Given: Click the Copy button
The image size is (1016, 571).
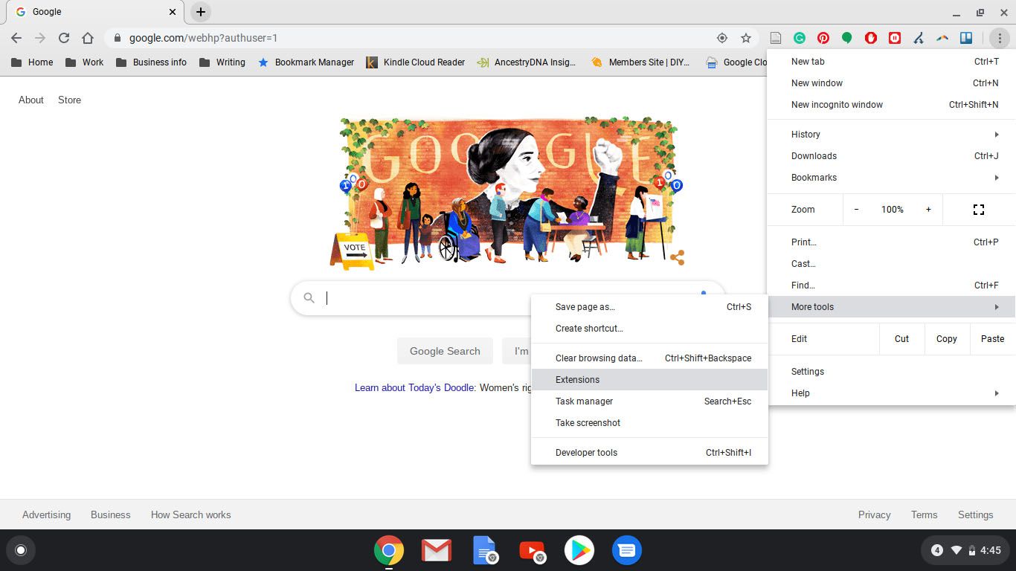Looking at the screenshot, I should coord(947,339).
